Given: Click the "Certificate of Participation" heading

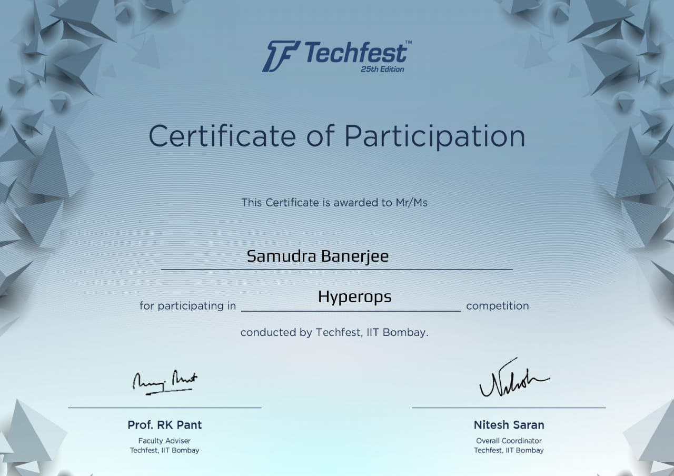Looking at the screenshot, I should coord(337,136).
